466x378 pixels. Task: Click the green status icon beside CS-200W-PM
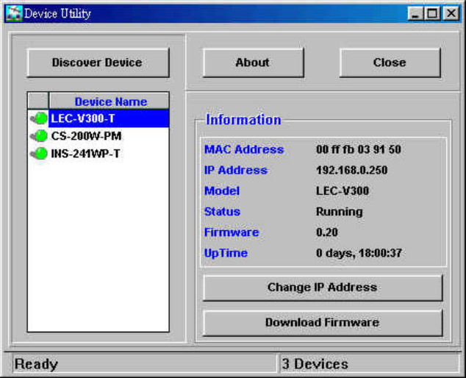tap(40, 136)
